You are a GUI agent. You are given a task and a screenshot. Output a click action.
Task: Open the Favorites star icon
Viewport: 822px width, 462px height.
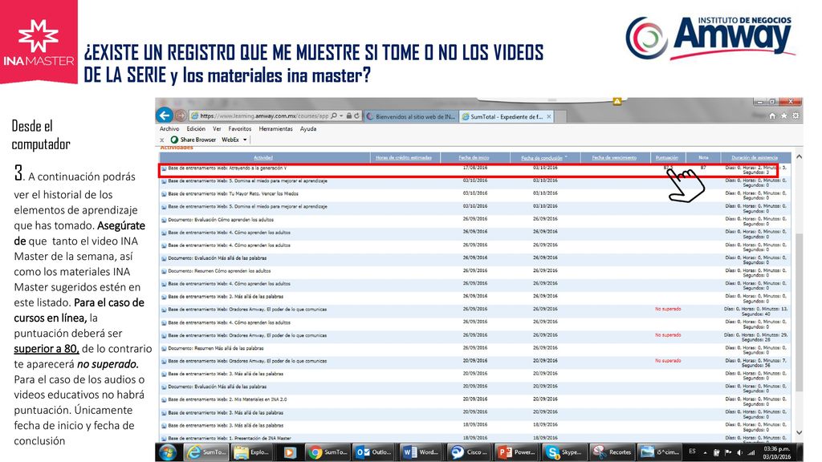[783, 115]
